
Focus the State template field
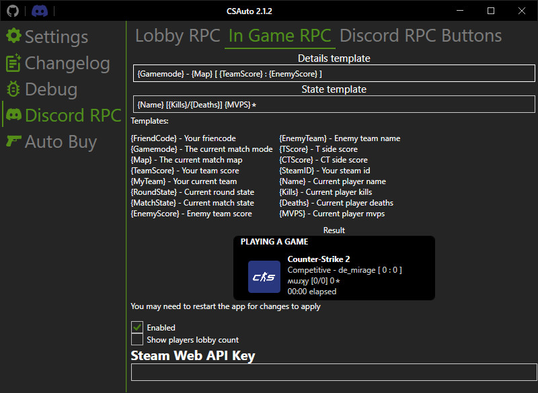coord(334,104)
